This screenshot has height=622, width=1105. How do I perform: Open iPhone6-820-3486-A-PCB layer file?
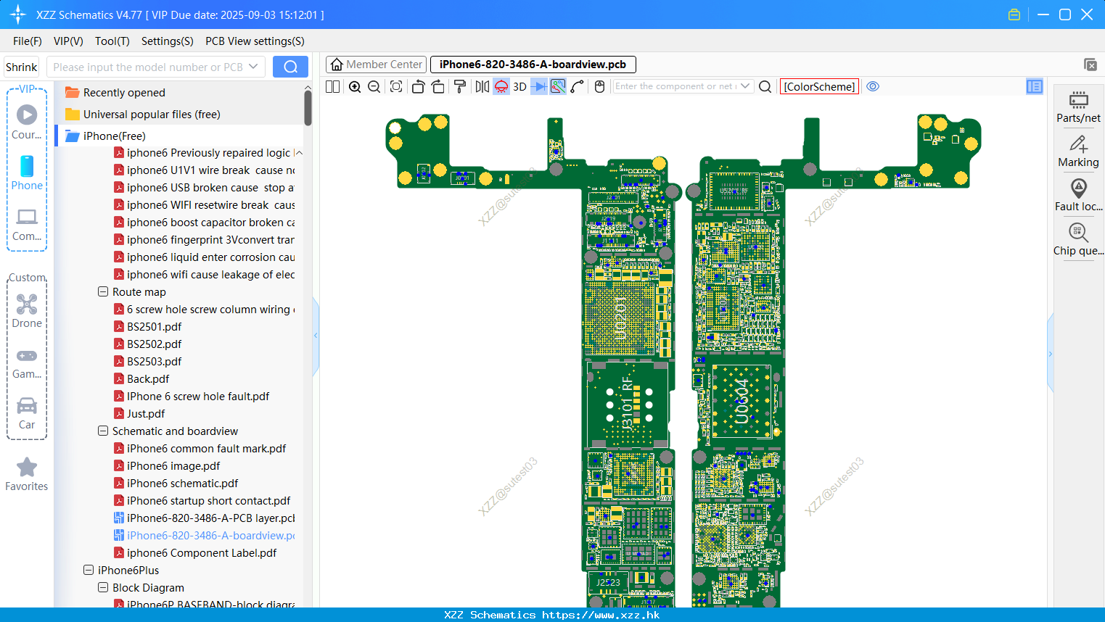click(x=205, y=518)
